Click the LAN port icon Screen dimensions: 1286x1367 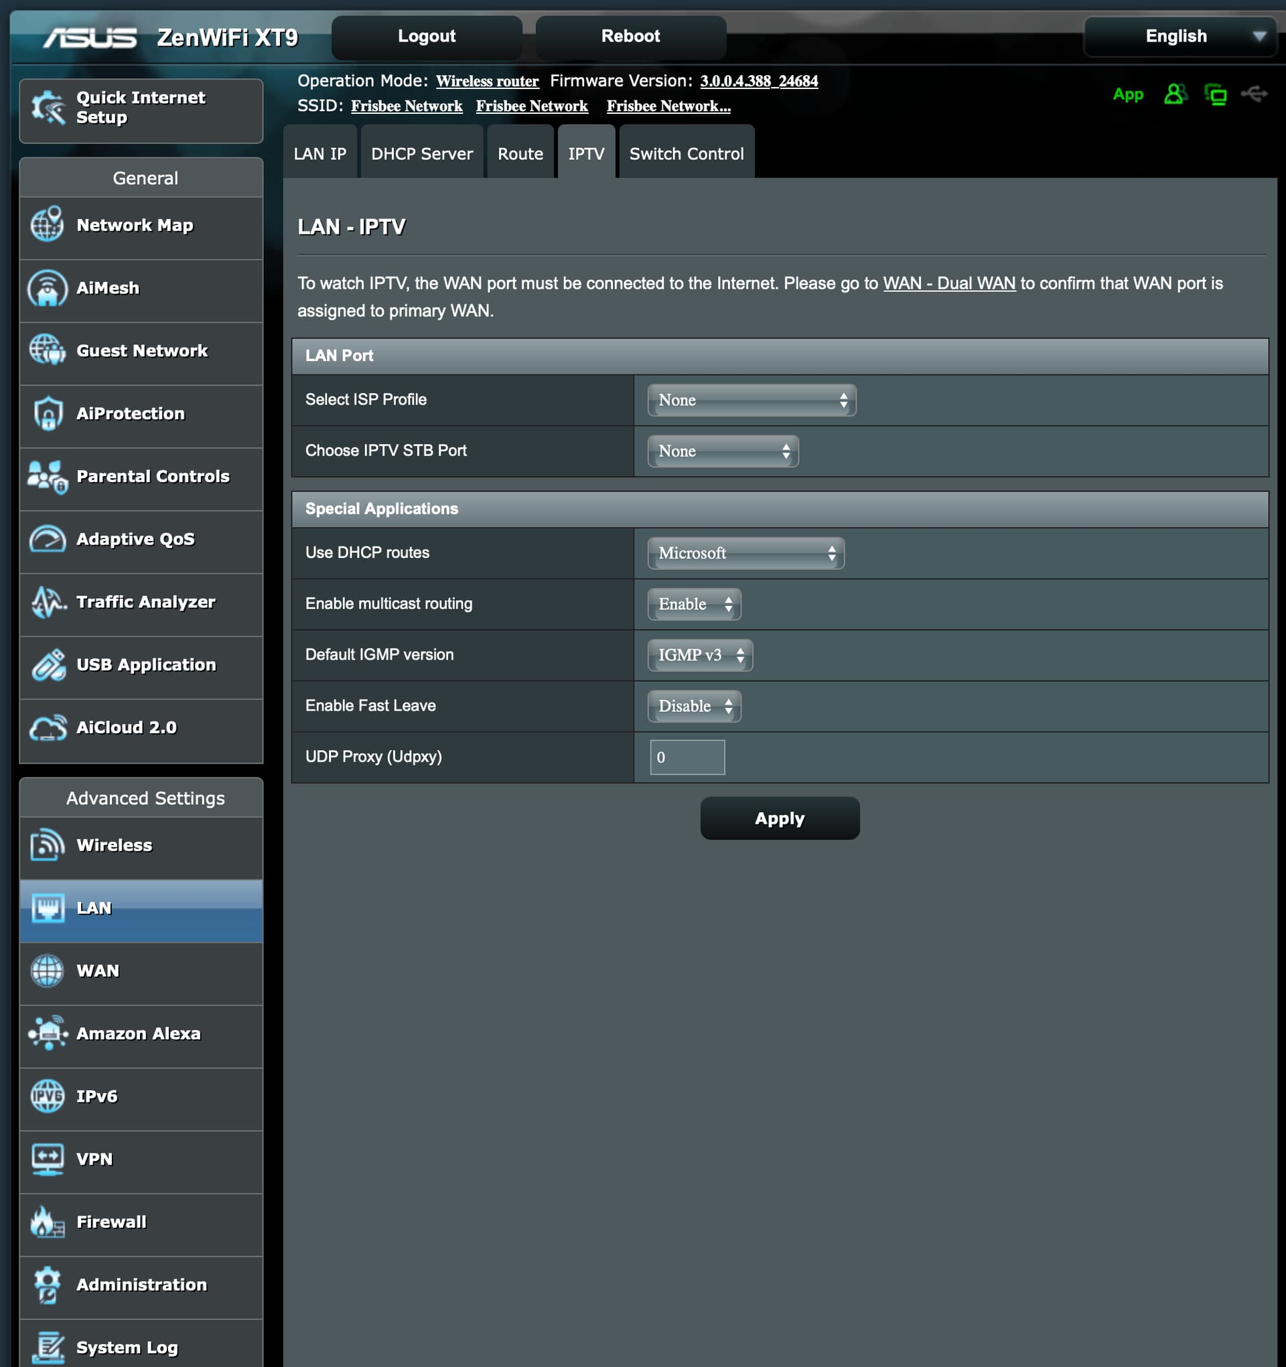click(x=48, y=908)
